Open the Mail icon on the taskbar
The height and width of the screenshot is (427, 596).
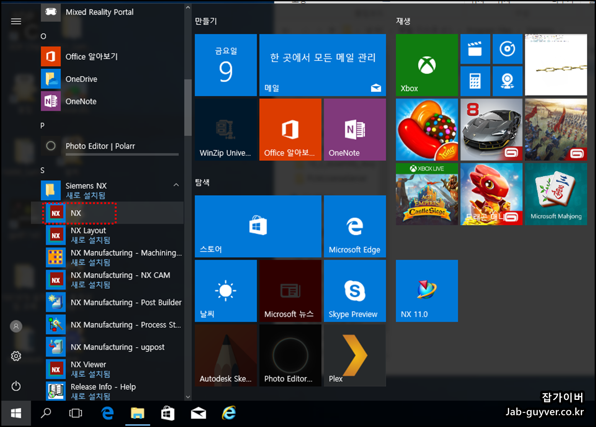(199, 413)
